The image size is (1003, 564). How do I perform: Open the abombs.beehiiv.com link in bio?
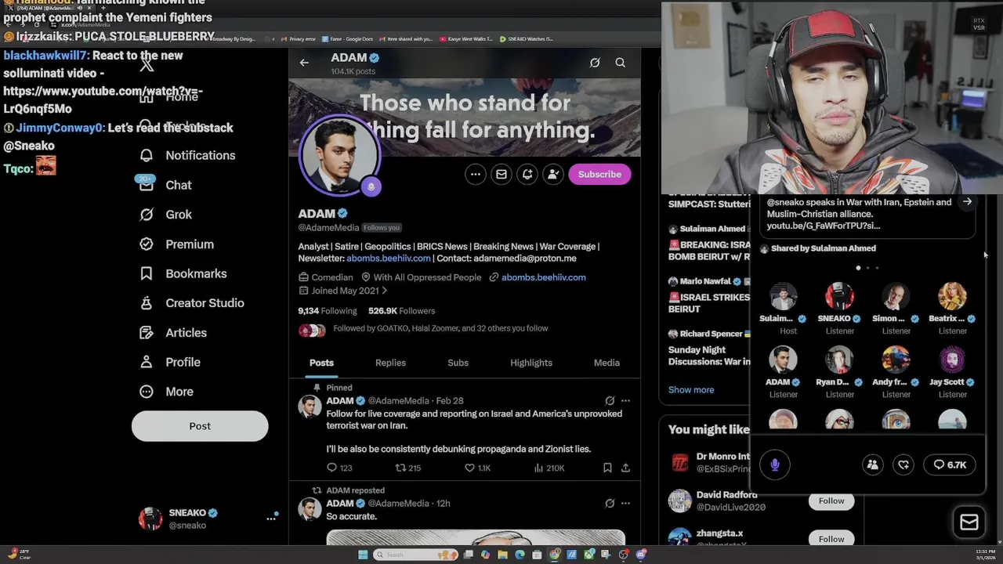point(389,258)
